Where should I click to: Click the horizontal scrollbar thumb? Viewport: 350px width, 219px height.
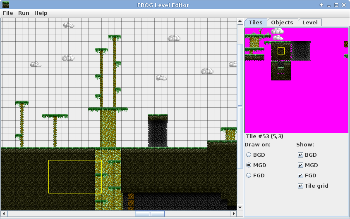click(150, 214)
